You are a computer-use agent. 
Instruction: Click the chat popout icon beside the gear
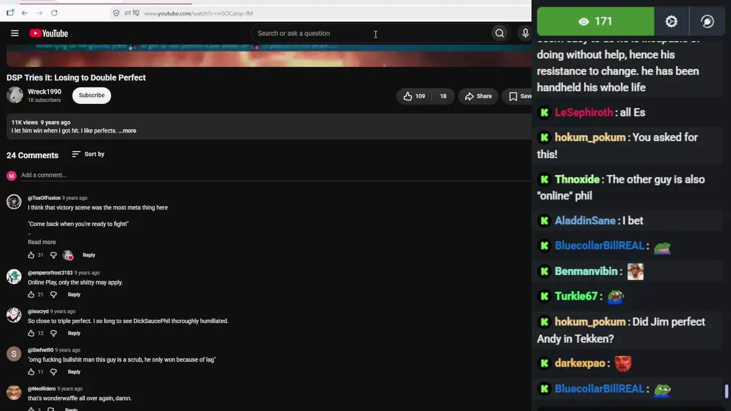pos(708,22)
